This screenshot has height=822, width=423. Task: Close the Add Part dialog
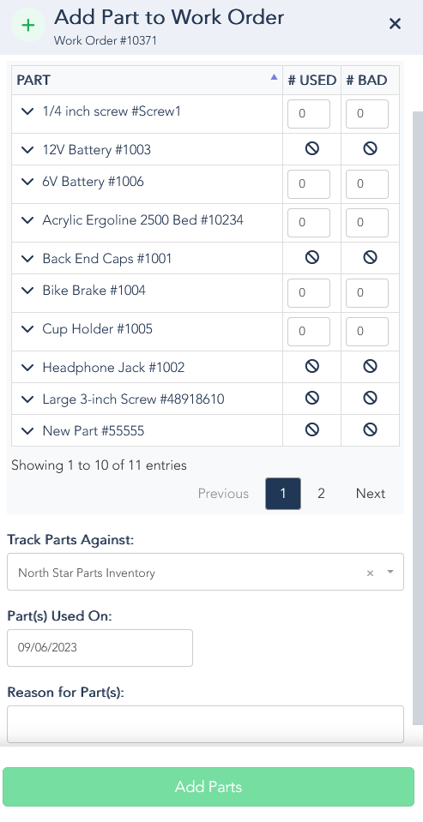pos(395,24)
